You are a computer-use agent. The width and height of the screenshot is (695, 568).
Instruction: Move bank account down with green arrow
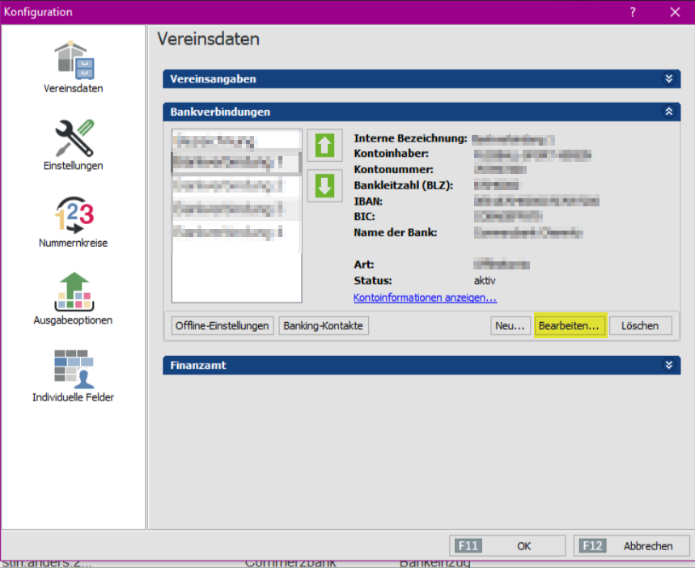(324, 185)
